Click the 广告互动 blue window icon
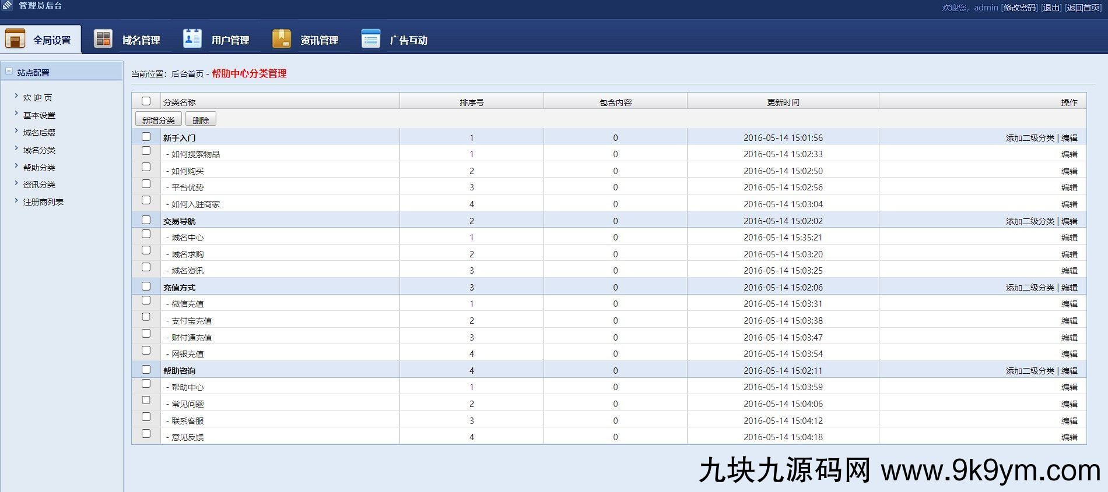This screenshot has height=492, width=1108. (x=370, y=39)
